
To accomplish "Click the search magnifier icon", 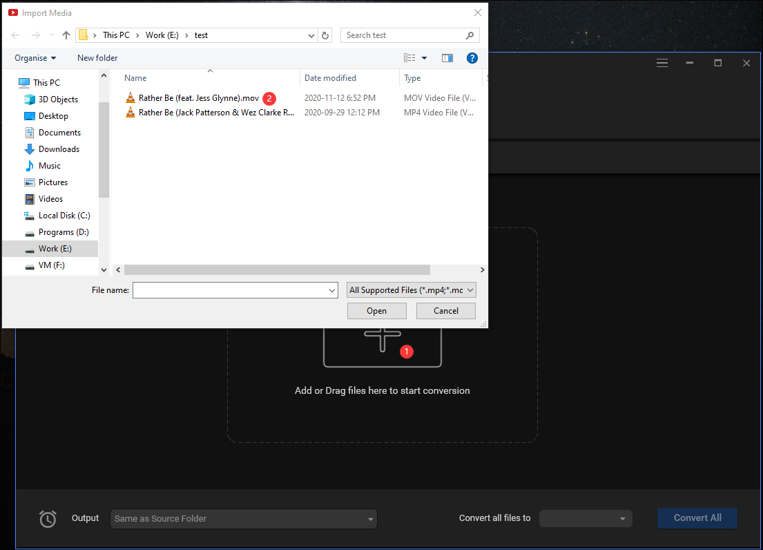I will [x=470, y=35].
